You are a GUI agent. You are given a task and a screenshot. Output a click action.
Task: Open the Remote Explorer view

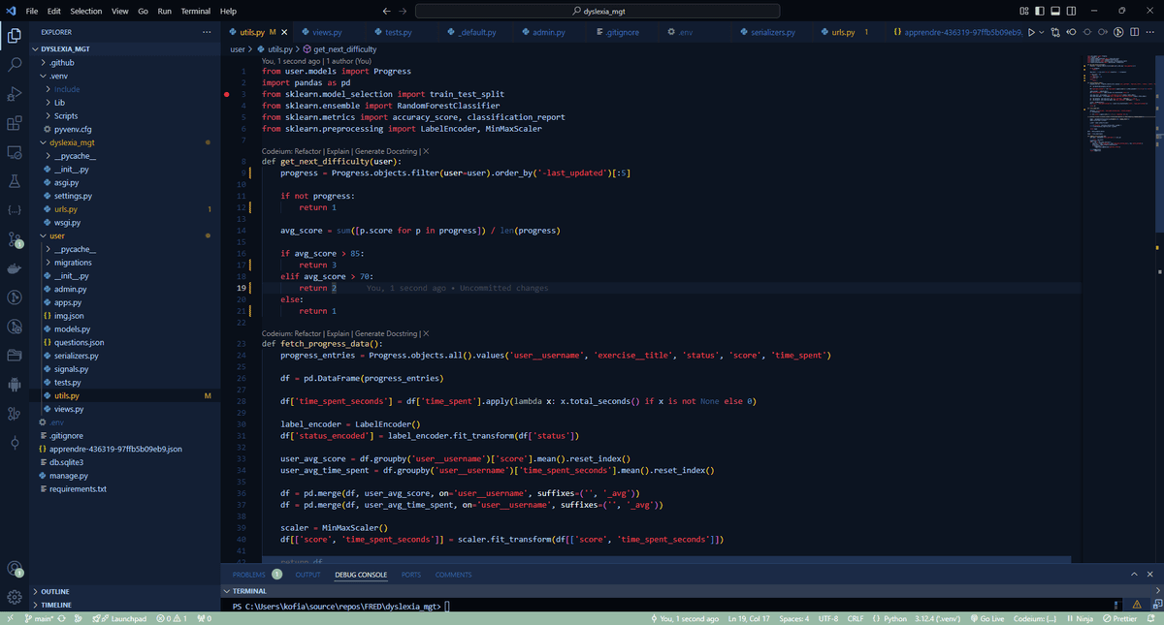coord(15,152)
